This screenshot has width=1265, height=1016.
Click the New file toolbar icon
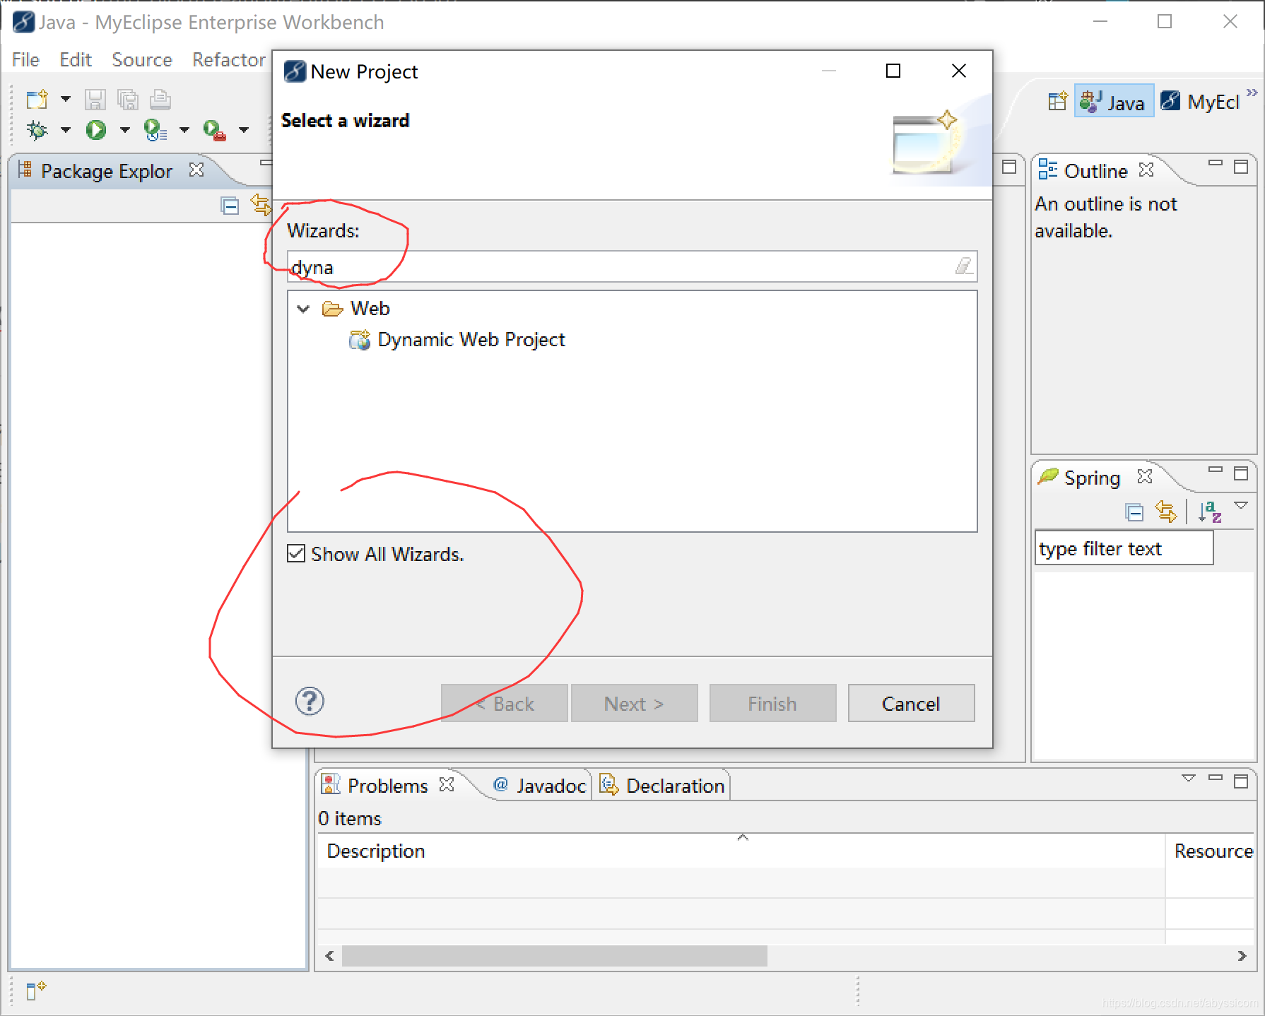(37, 100)
